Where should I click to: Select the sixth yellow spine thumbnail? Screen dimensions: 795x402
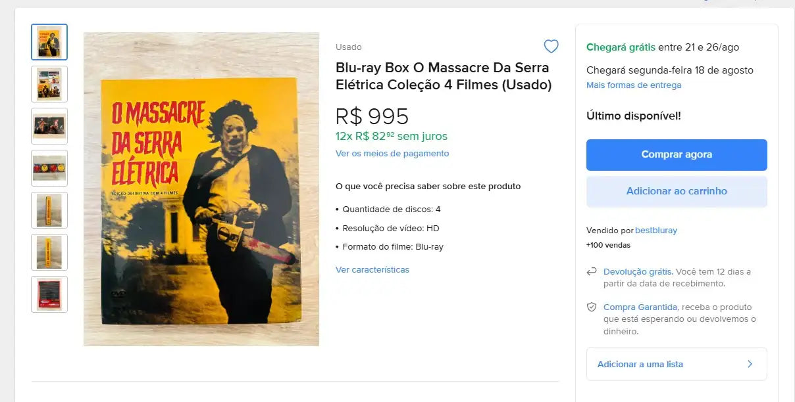(x=49, y=252)
